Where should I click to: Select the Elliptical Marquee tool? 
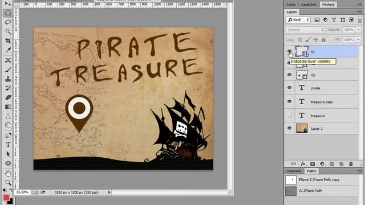[x=8, y=13]
